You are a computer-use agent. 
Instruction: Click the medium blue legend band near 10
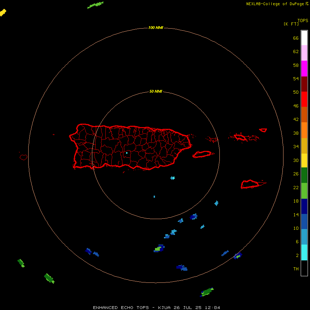click(x=304, y=221)
